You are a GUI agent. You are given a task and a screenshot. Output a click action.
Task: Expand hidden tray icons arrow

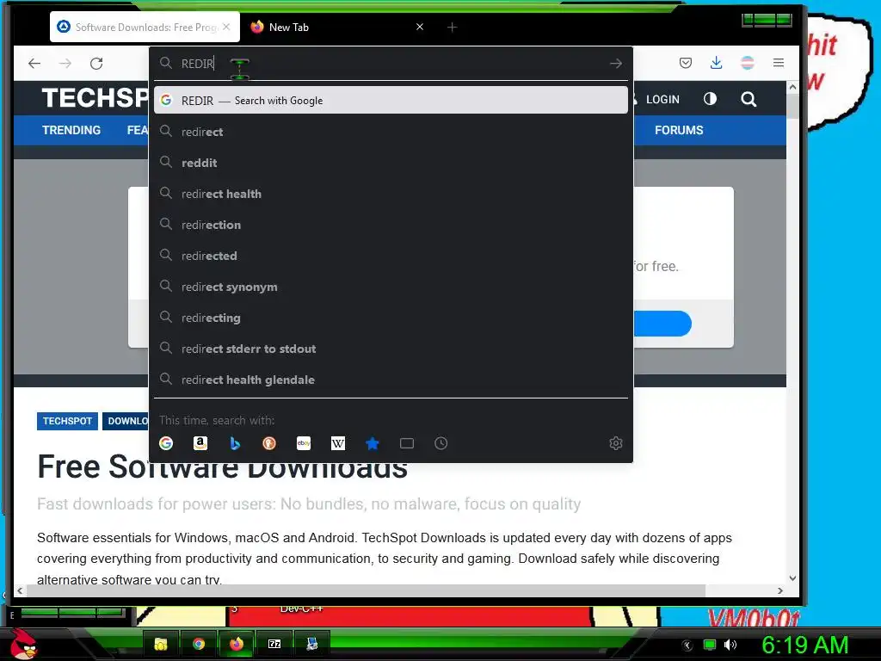687,646
